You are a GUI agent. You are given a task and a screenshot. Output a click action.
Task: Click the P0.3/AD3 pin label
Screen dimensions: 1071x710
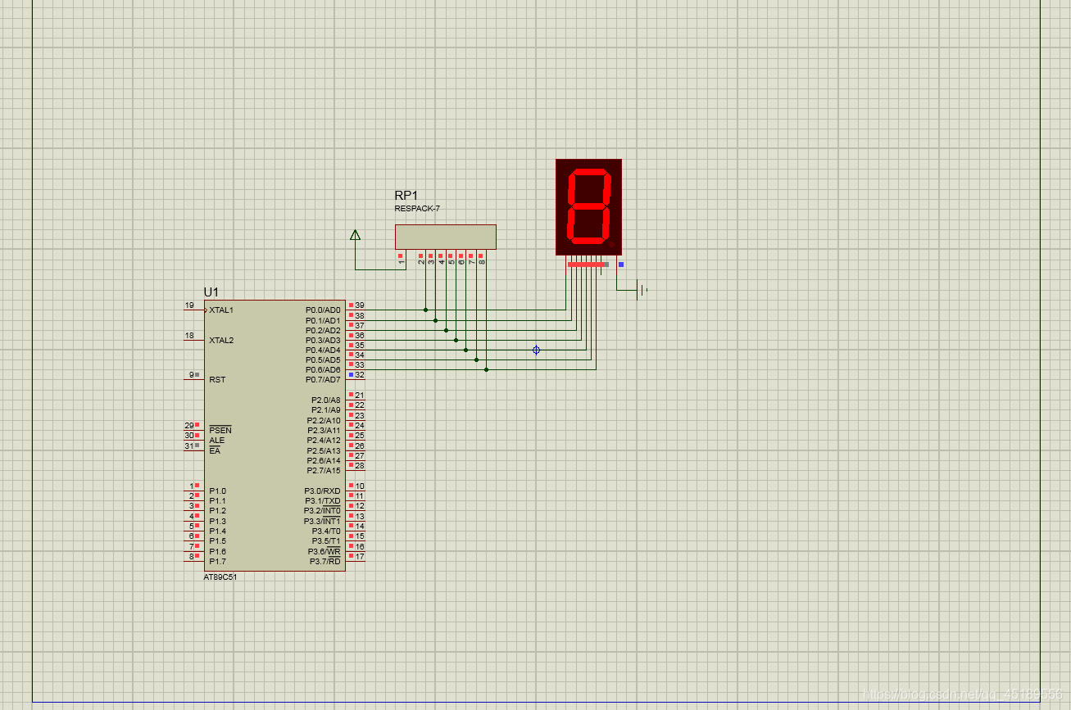click(323, 341)
